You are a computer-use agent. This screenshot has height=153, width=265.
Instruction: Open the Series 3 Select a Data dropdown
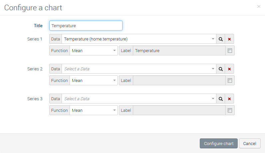point(139,99)
